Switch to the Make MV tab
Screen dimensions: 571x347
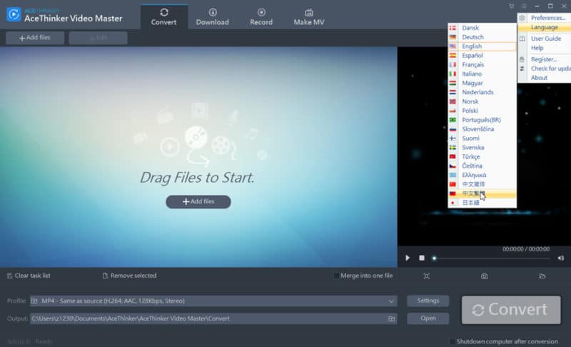(309, 16)
